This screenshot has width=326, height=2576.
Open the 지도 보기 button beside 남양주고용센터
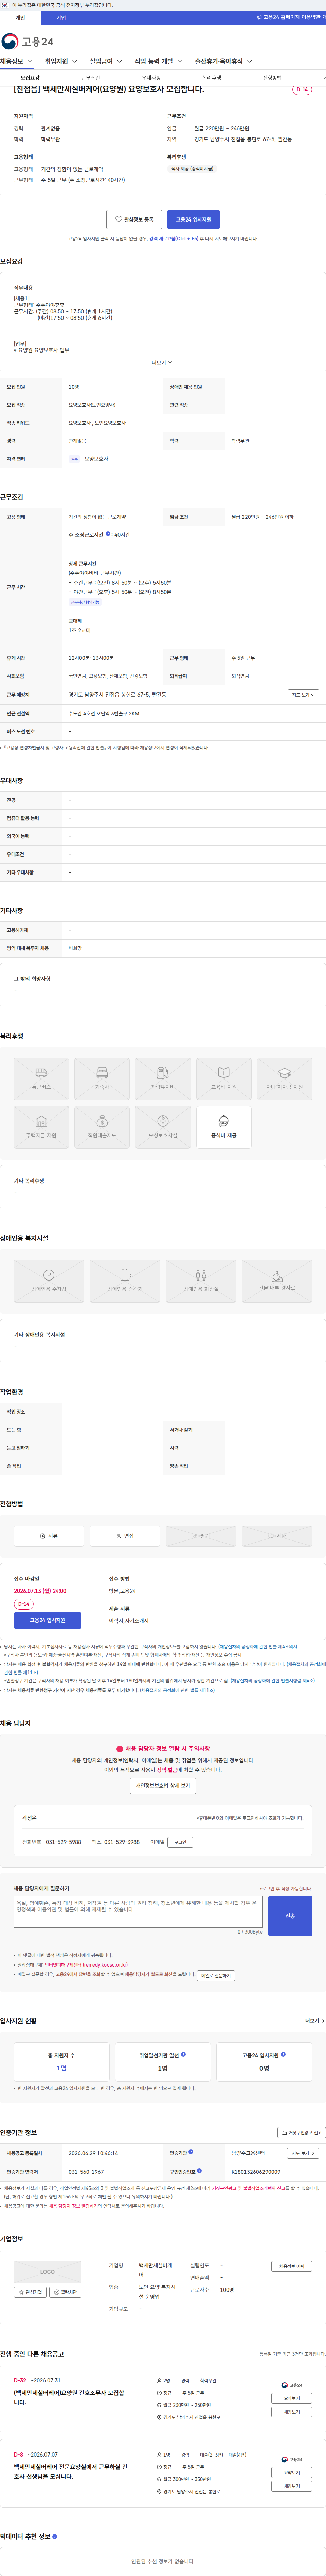(303, 2153)
